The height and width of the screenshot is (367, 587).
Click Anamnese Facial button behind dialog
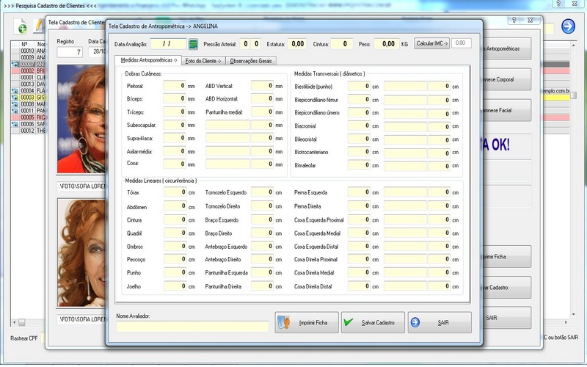coord(507,110)
